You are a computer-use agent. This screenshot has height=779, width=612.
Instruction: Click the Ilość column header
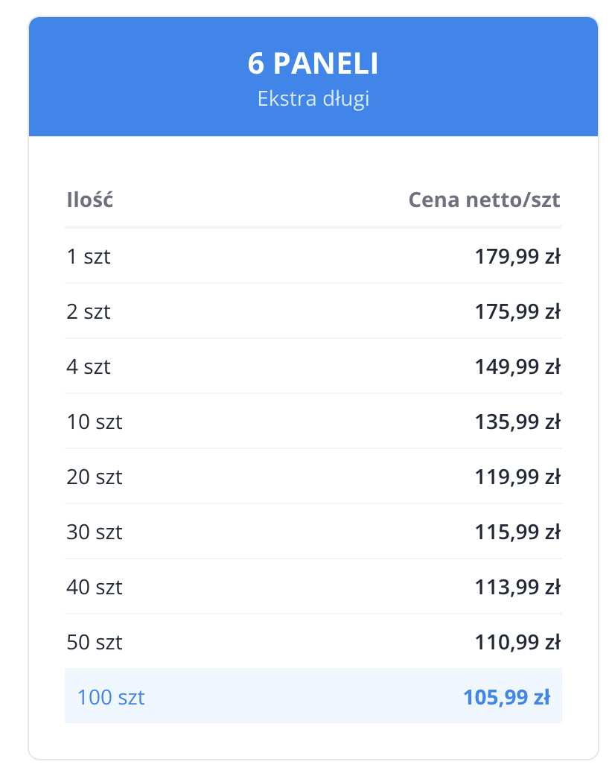(x=89, y=200)
